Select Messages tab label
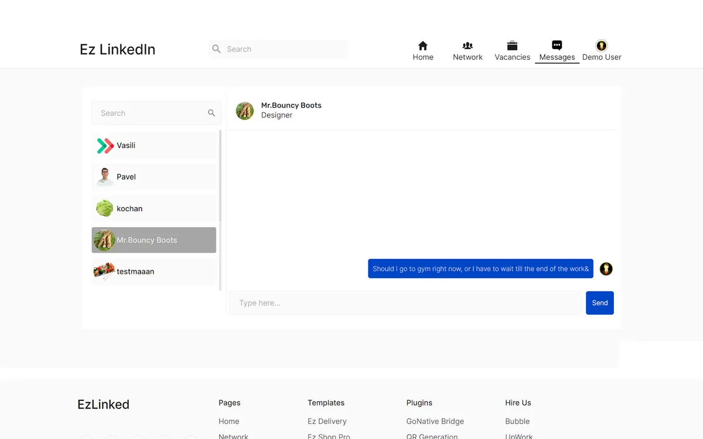The image size is (703, 439). click(557, 57)
